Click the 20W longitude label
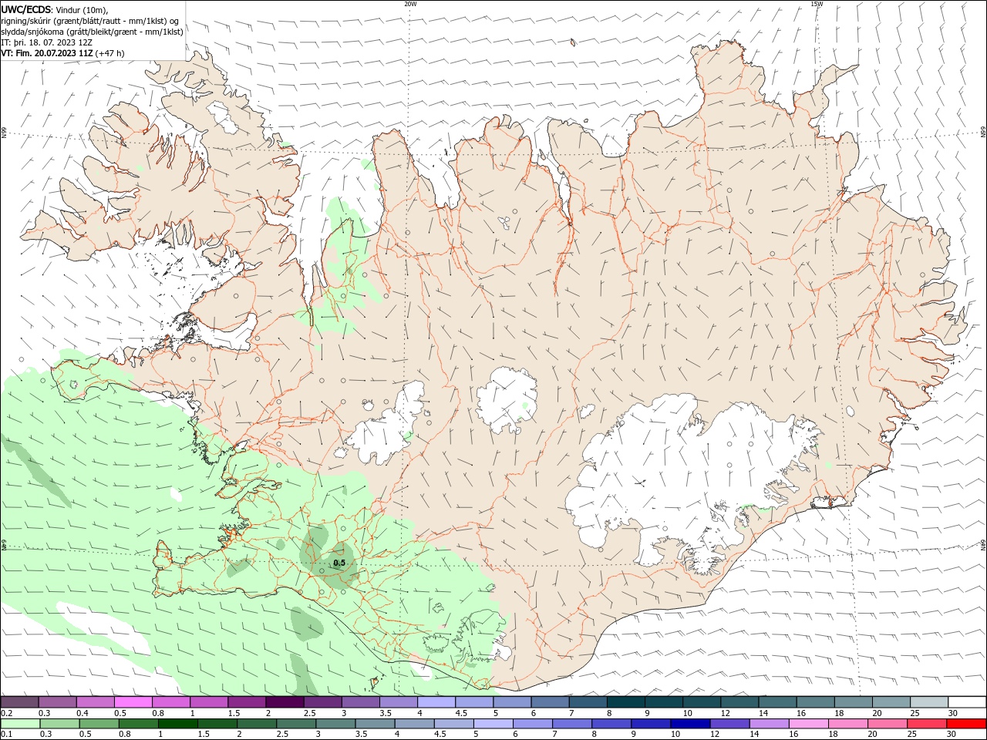Image resolution: width=987 pixels, height=740 pixels. click(410, 4)
